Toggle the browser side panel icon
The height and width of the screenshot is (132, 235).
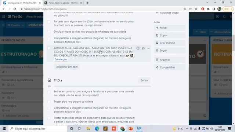(x=214, y=9)
